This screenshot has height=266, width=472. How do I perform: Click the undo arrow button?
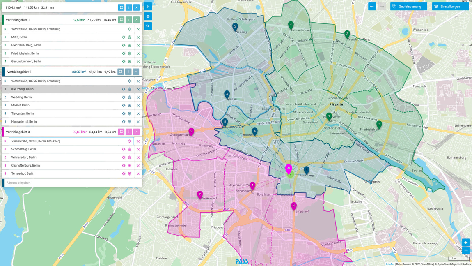click(x=372, y=7)
